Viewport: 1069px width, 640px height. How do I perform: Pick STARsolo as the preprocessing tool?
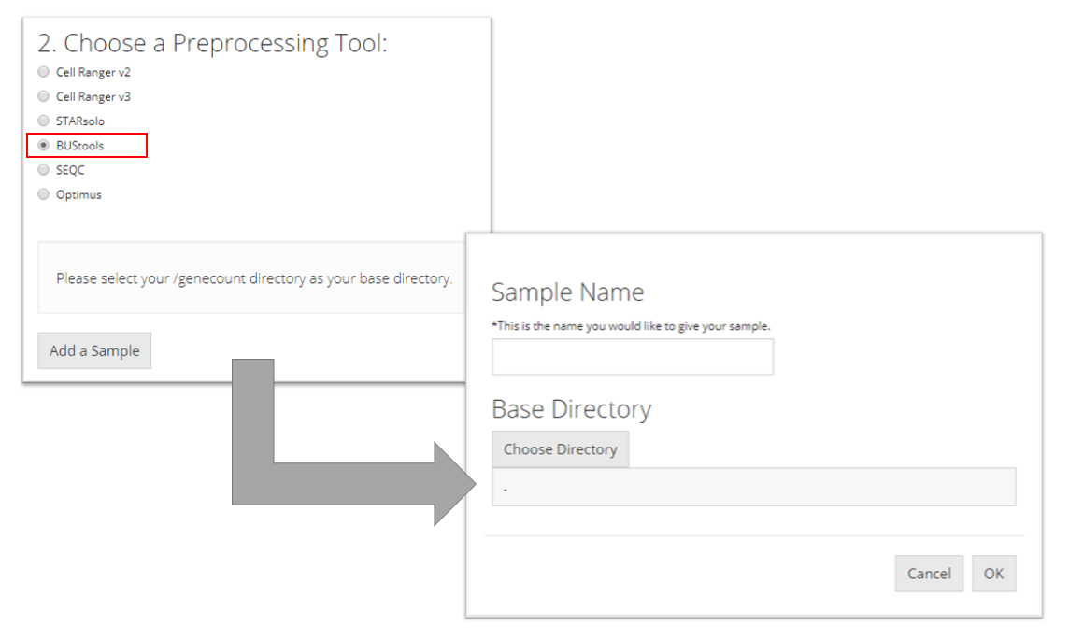[43, 121]
